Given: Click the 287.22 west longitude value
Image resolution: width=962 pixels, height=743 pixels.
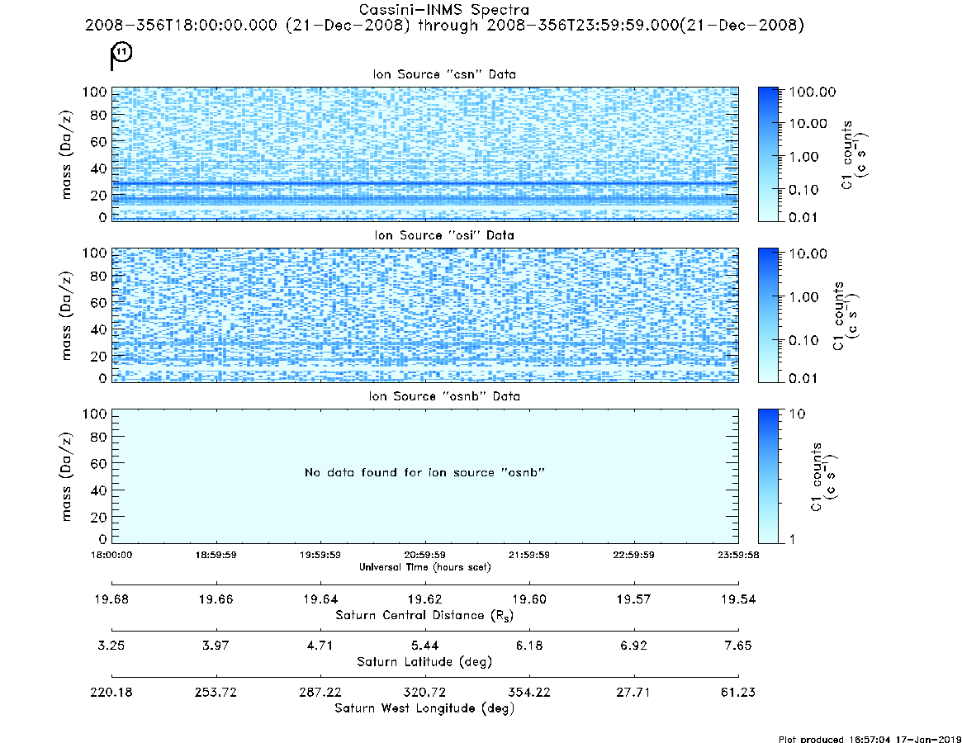Looking at the screenshot, I should (x=320, y=693).
